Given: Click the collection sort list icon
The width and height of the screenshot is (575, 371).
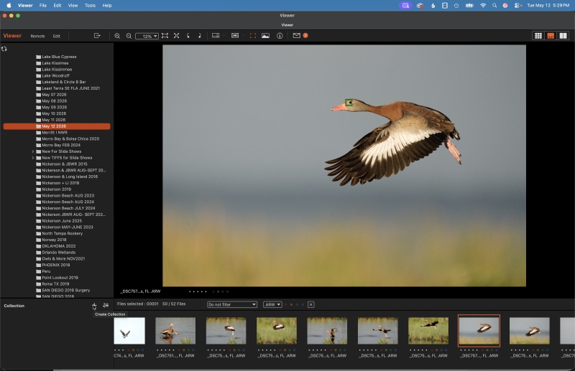Looking at the screenshot, I should [x=106, y=306].
